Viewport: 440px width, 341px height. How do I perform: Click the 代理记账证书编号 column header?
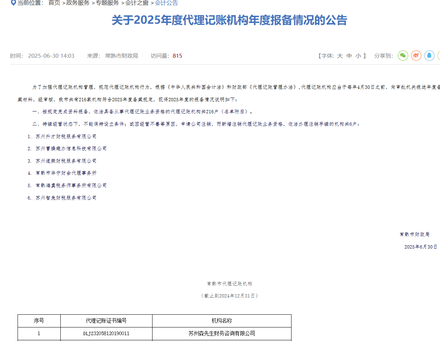point(106,321)
